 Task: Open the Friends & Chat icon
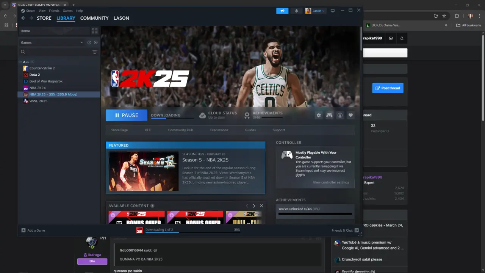(x=357, y=230)
